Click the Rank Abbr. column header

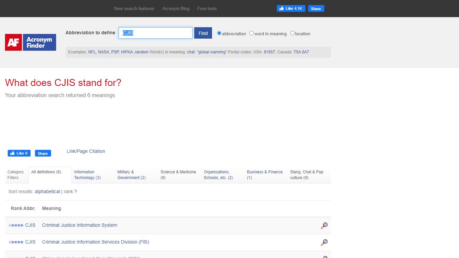pyautogui.click(x=23, y=208)
